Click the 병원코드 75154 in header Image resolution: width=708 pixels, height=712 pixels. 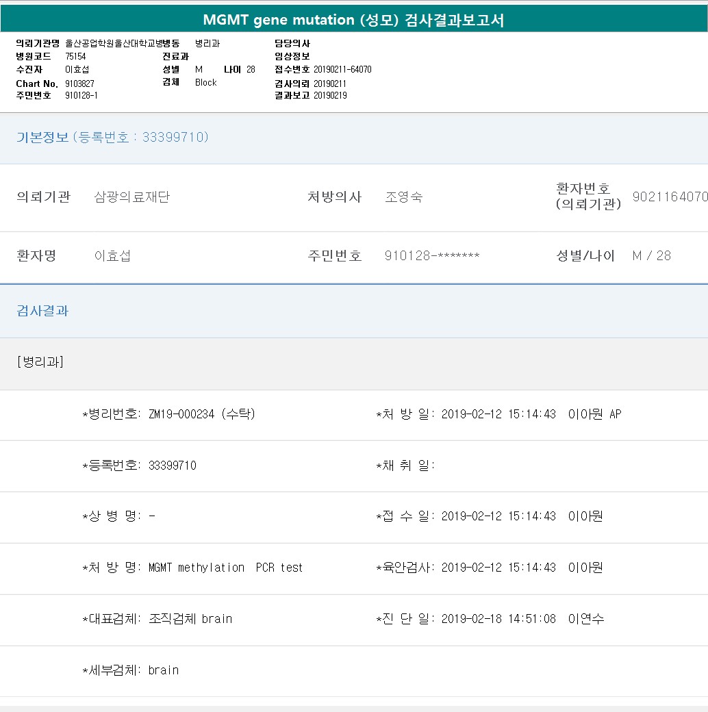(x=75, y=57)
